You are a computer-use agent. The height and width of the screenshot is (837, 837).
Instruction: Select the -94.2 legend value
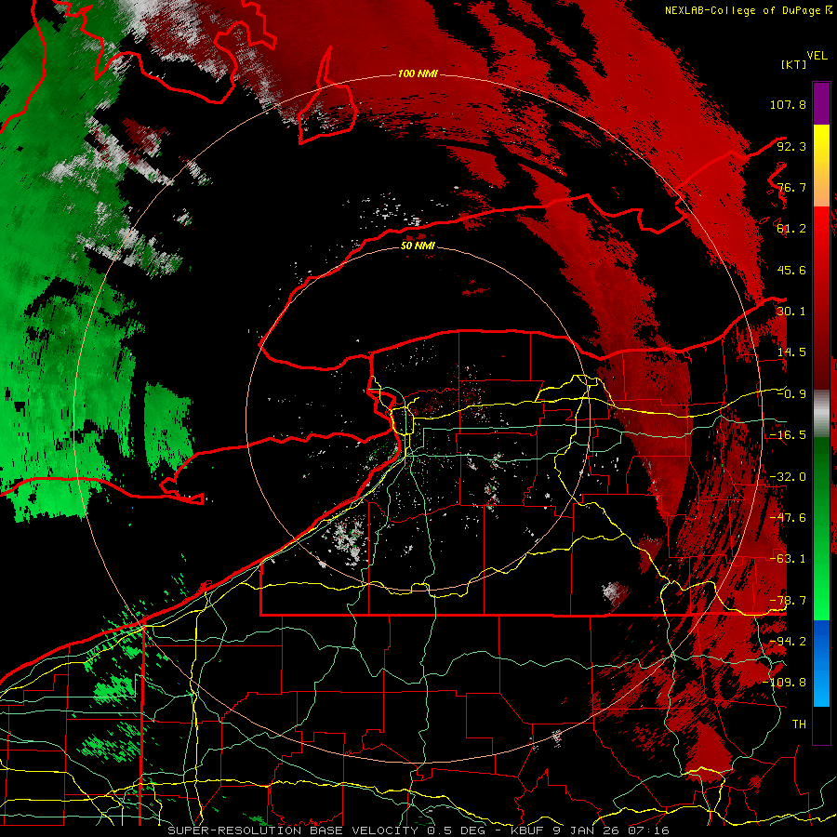click(x=788, y=641)
